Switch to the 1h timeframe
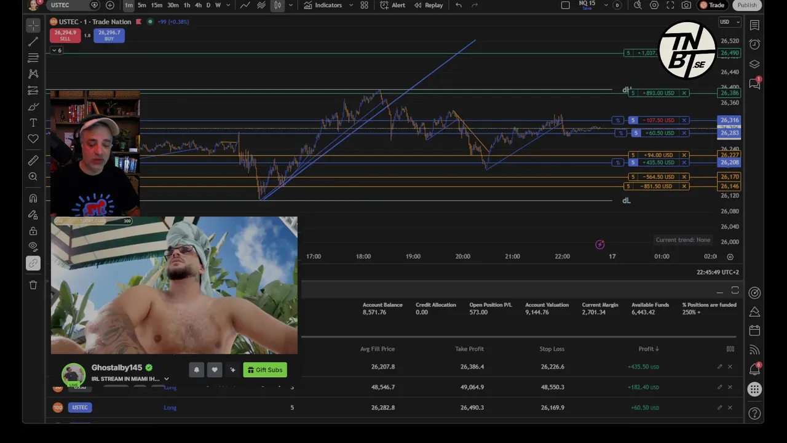The image size is (787, 443). [187, 5]
